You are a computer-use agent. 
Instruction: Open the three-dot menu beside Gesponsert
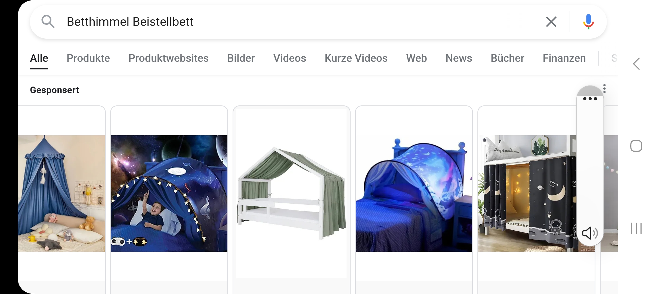604,89
